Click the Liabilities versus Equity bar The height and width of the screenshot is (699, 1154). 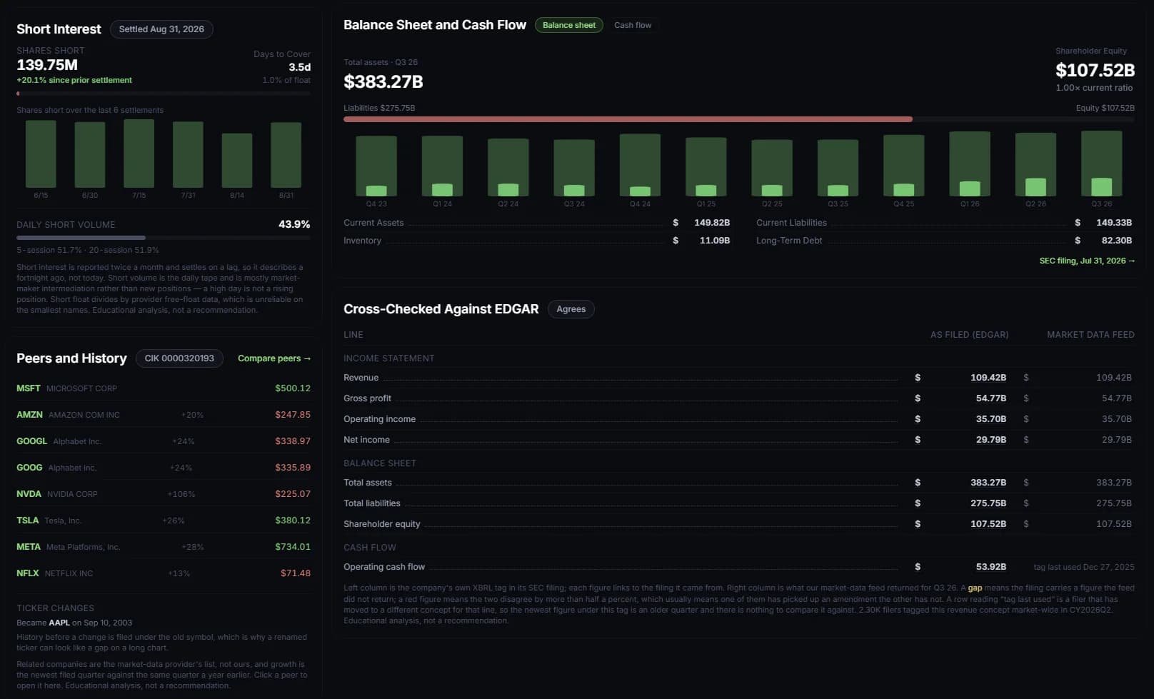[x=739, y=119]
